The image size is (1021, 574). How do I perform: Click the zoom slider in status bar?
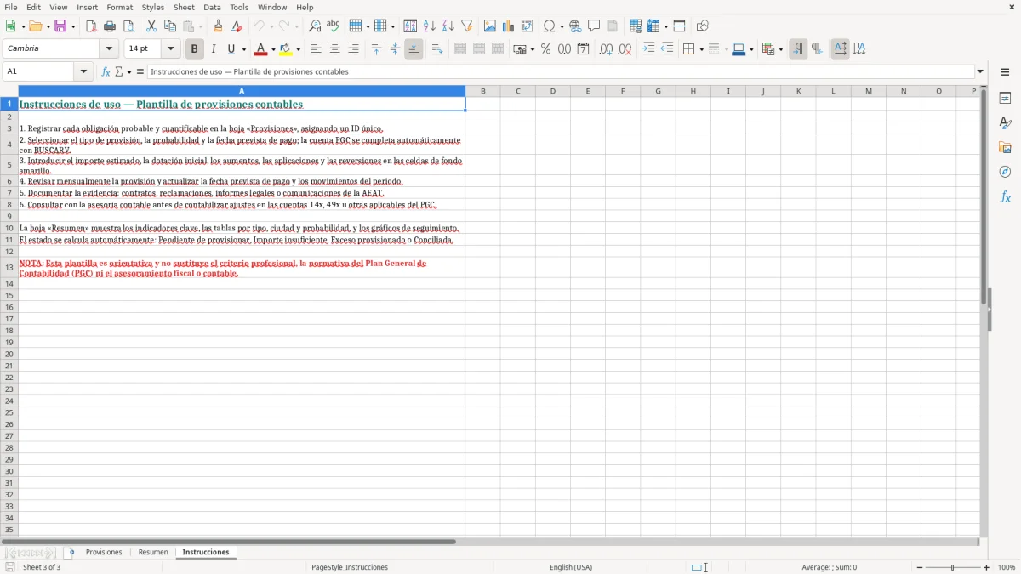tap(953, 567)
